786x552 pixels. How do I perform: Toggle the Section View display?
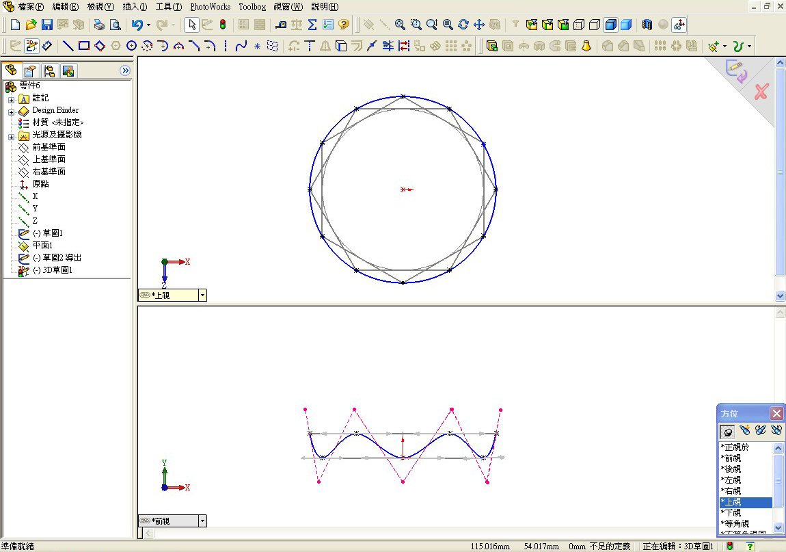click(647, 25)
